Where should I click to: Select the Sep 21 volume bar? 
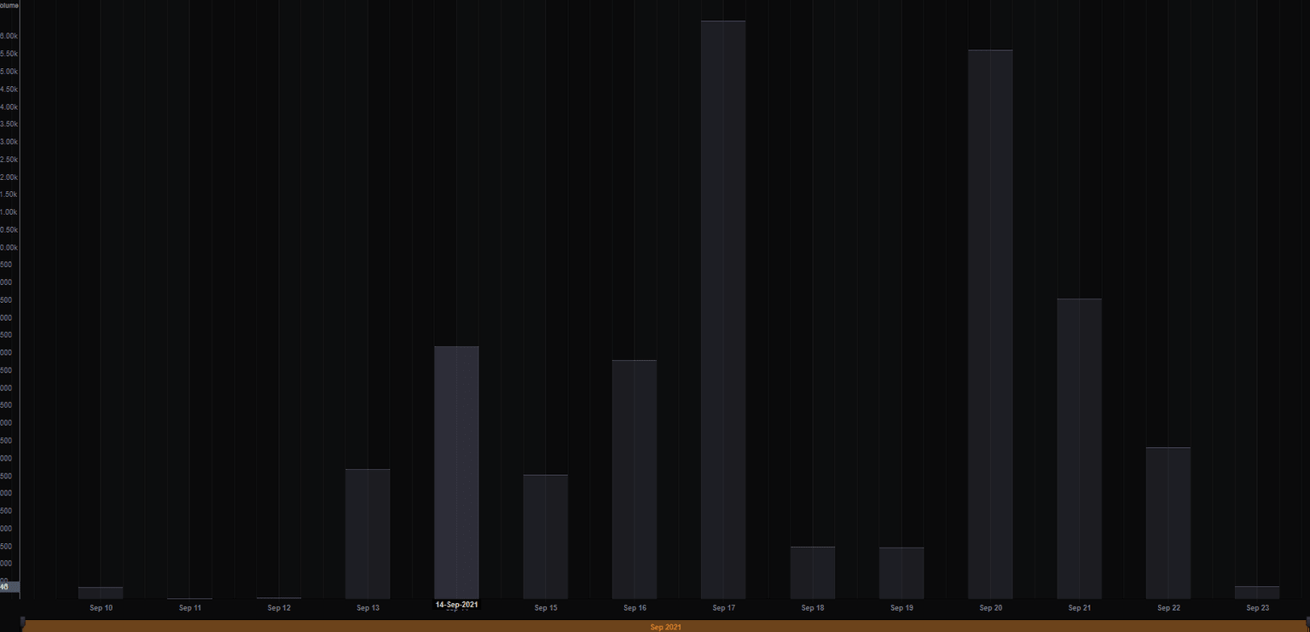coord(1079,449)
